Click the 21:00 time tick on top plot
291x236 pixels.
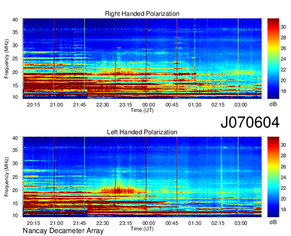(x=56, y=105)
